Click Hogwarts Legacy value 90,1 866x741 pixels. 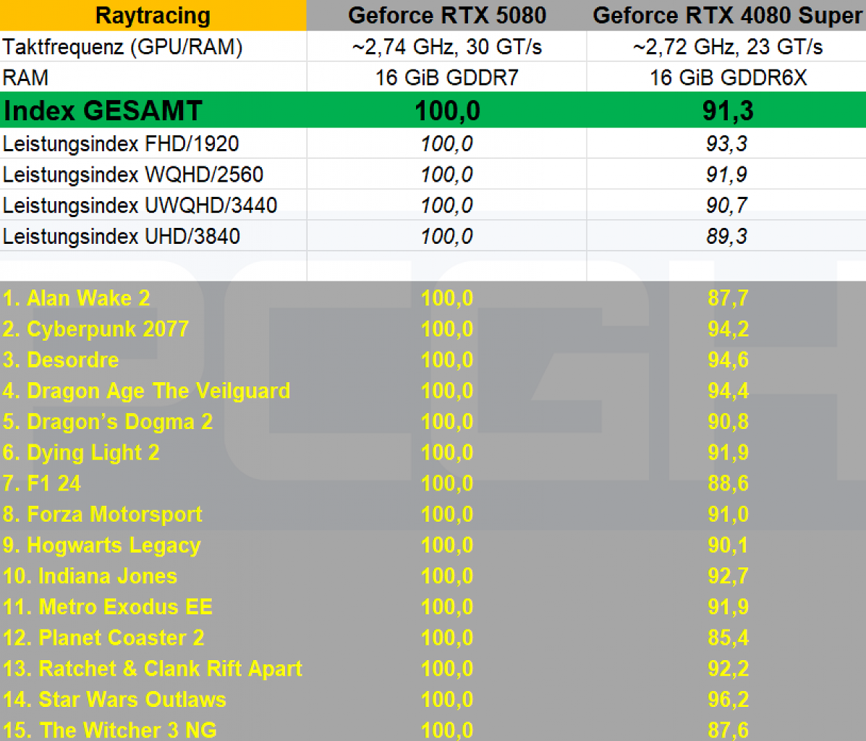tap(728, 546)
